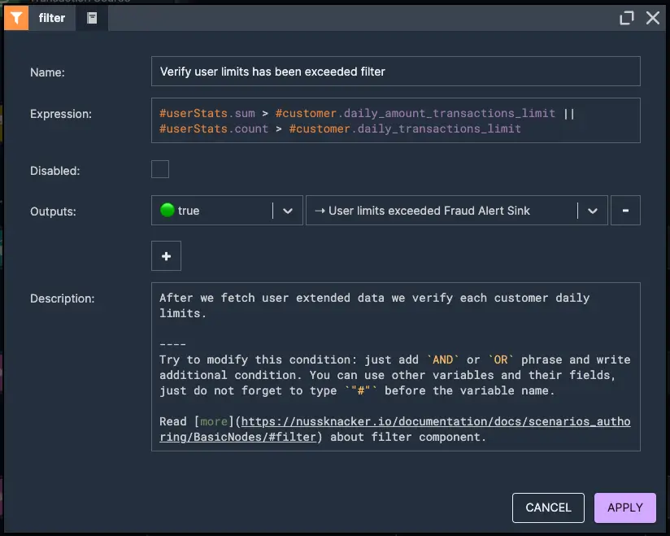Image resolution: width=670 pixels, height=536 pixels.
Task: Click the orange filter funnel icon
Action: (x=16, y=18)
